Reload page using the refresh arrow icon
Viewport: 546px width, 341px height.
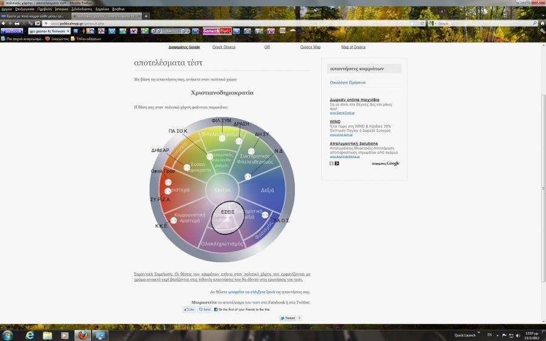click(422, 24)
